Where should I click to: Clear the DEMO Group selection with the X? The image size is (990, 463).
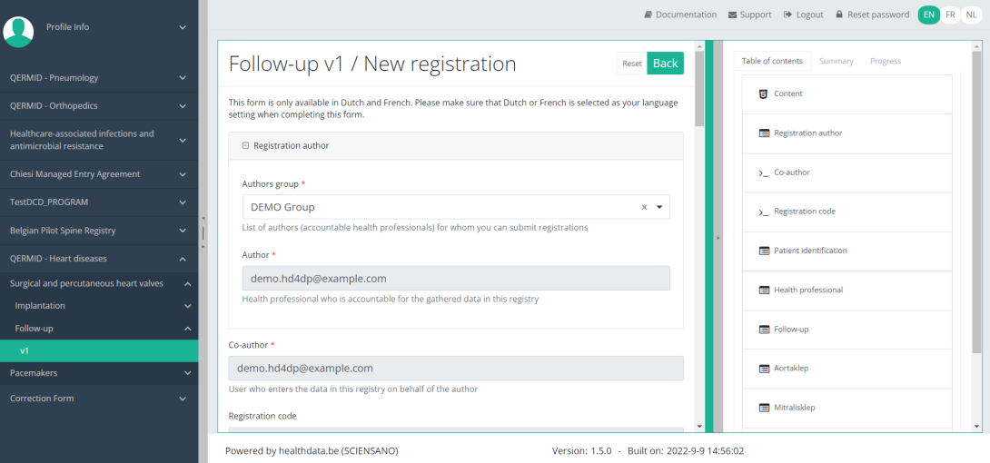644,207
